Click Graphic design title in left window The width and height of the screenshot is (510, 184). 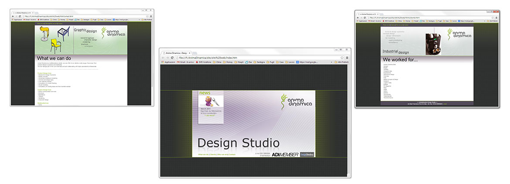pyautogui.click(x=85, y=31)
